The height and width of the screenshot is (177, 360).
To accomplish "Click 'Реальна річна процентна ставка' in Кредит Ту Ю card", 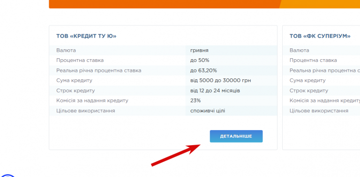I will pyautogui.click(x=99, y=70).
